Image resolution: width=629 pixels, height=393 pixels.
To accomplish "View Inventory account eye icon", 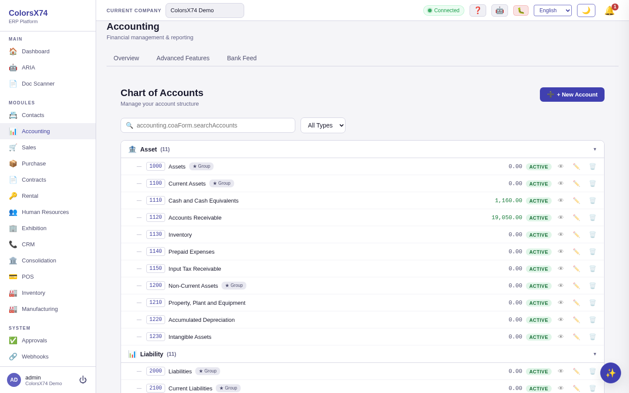I will pos(561,234).
